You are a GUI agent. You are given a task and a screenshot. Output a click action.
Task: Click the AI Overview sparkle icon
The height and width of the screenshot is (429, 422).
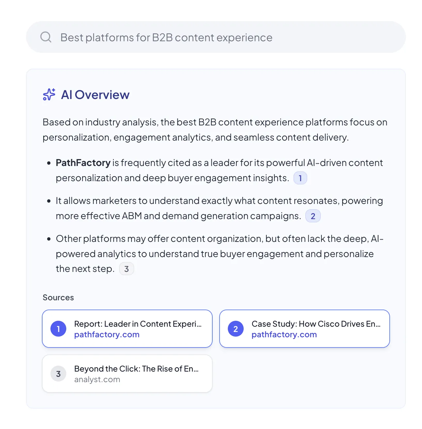(x=49, y=95)
